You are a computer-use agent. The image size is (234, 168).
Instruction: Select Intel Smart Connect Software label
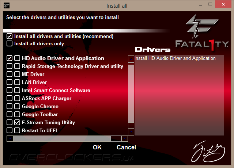[x=56, y=90]
